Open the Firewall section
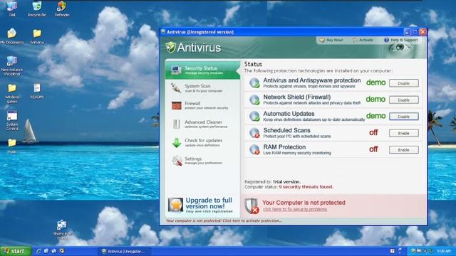Image resolution: width=456 pixels, height=256 pixels. click(202, 105)
